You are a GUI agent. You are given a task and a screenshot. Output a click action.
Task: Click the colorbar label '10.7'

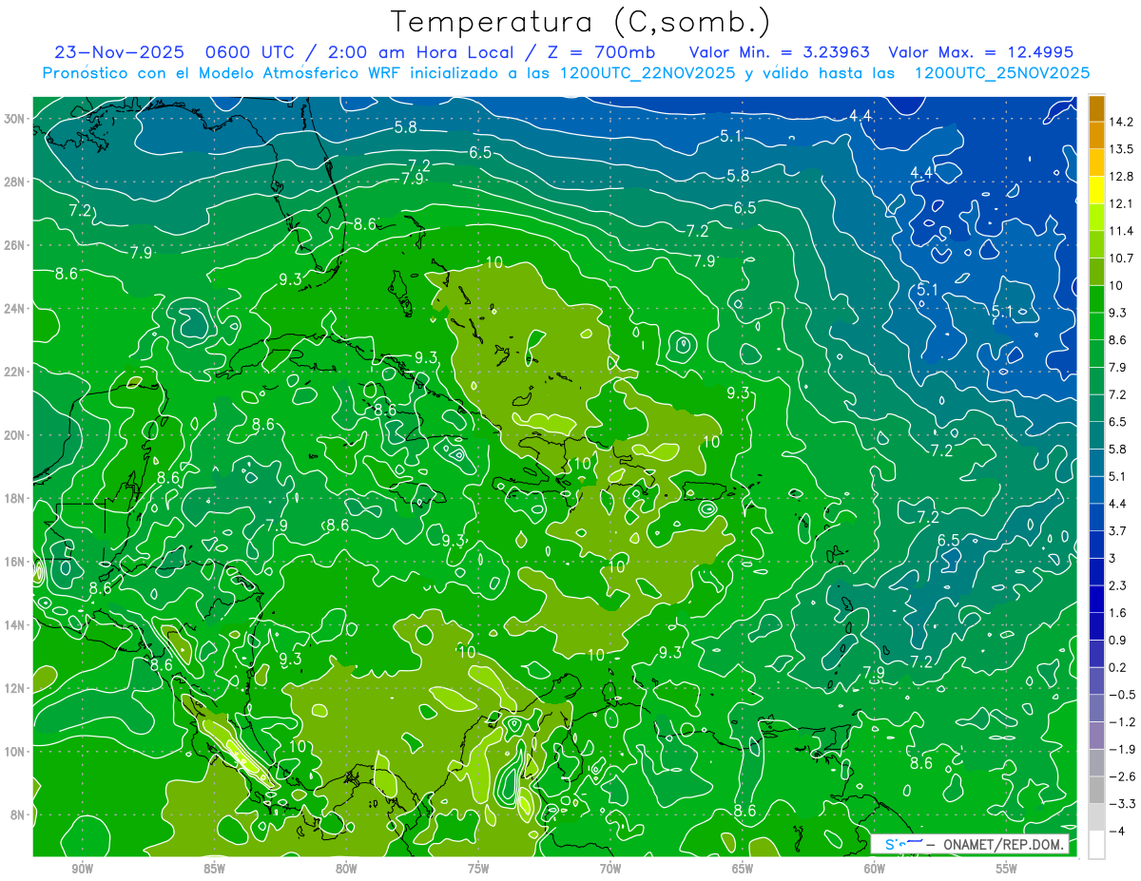(1121, 259)
